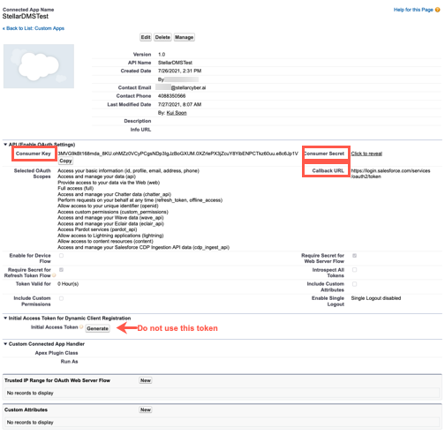Click the Edit button

(x=146, y=37)
